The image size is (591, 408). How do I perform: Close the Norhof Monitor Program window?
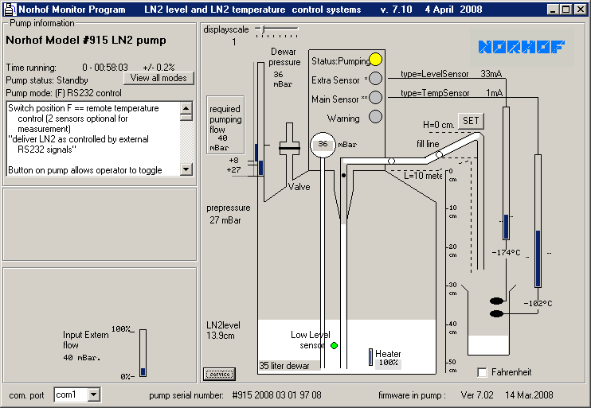581,10
